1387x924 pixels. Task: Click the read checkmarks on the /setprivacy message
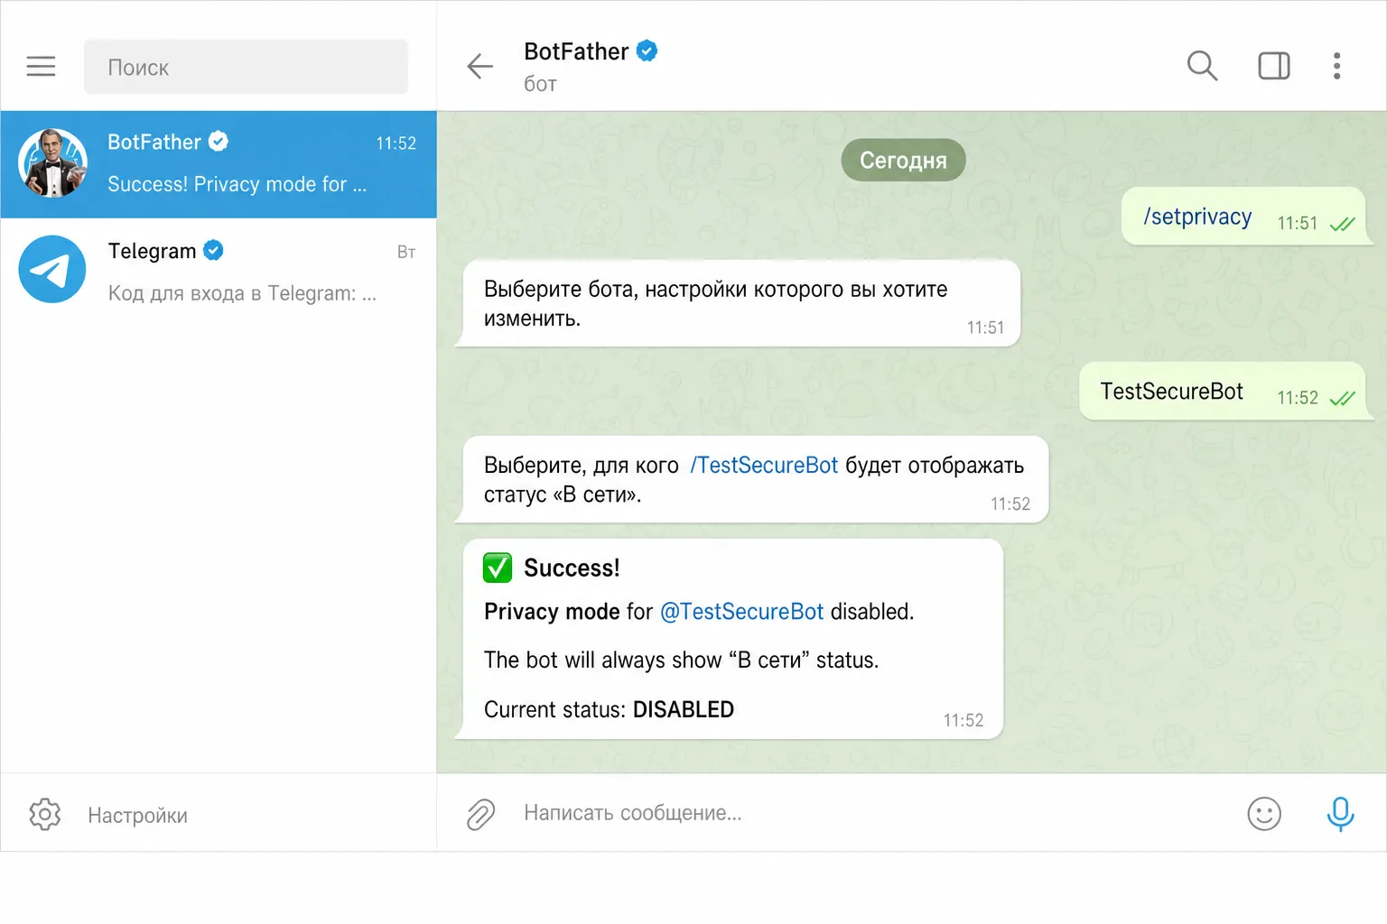point(1342,224)
